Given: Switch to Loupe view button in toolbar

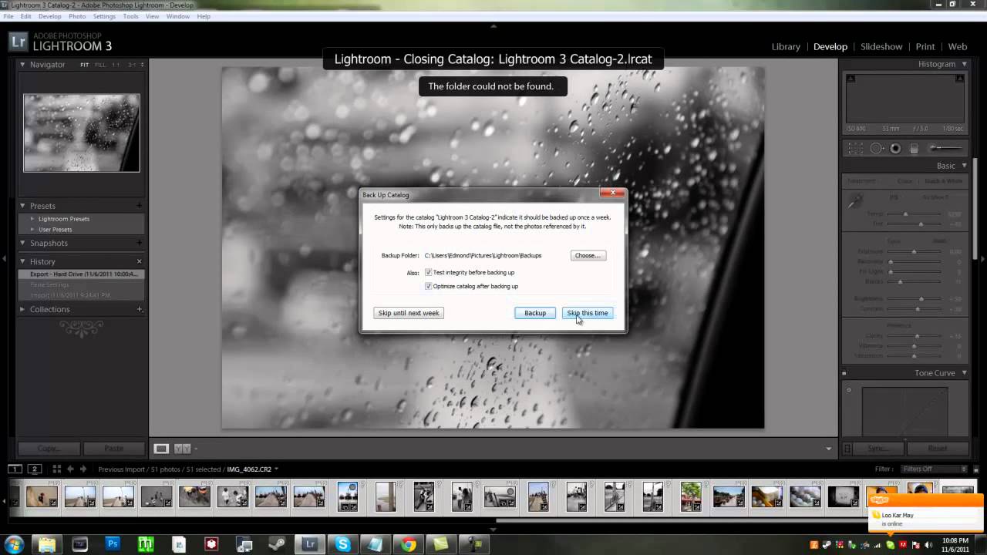Looking at the screenshot, I should click(x=161, y=449).
